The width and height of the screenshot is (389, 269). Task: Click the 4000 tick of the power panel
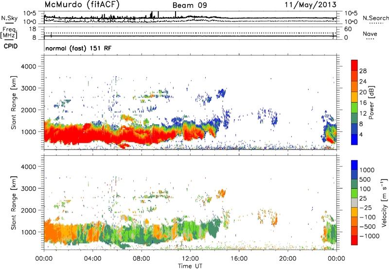(x=28, y=67)
